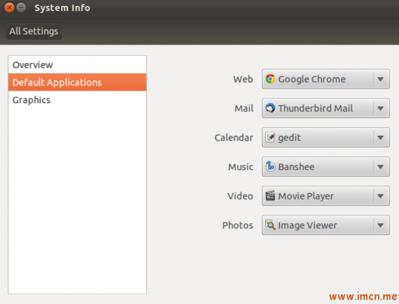Select Default Applications in the sidebar
The height and width of the screenshot is (304, 399).
pyautogui.click(x=77, y=82)
